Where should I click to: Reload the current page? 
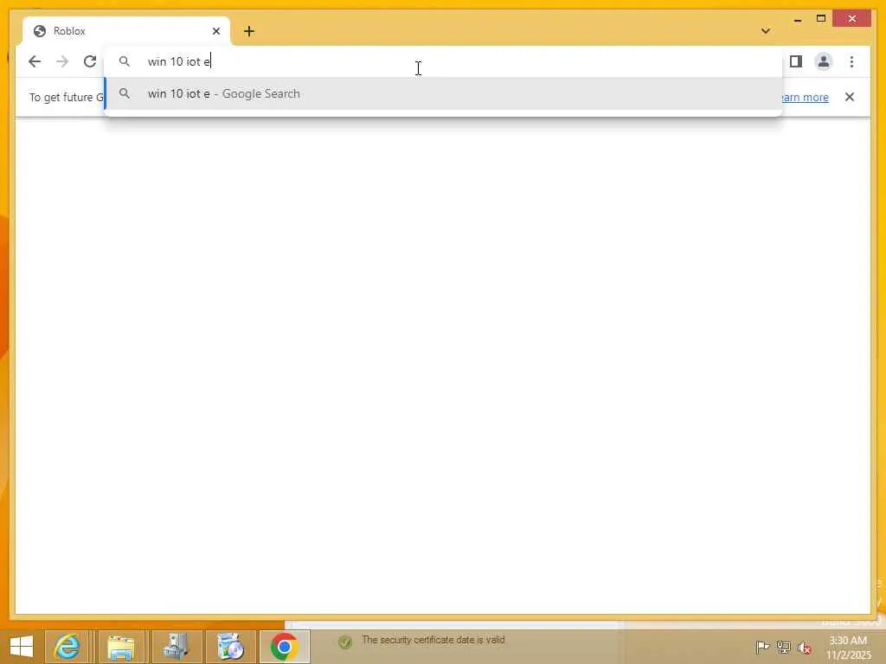90,61
